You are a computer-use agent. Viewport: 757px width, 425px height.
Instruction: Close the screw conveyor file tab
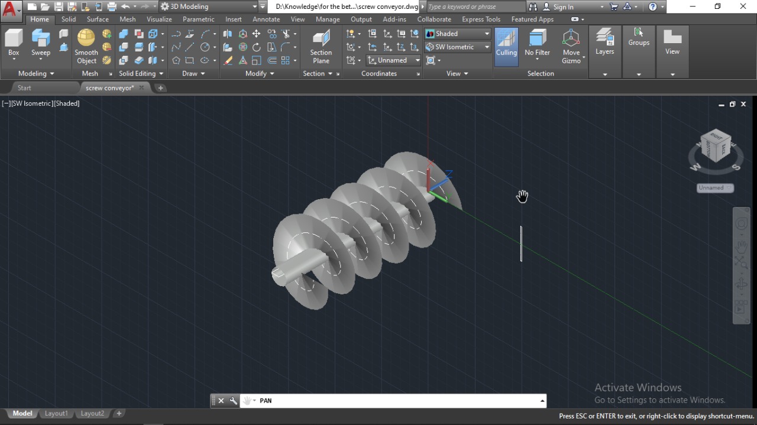(x=141, y=87)
